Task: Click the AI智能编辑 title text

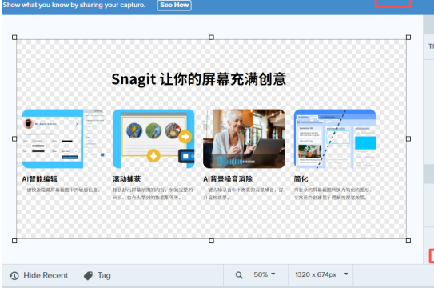Action: point(40,179)
